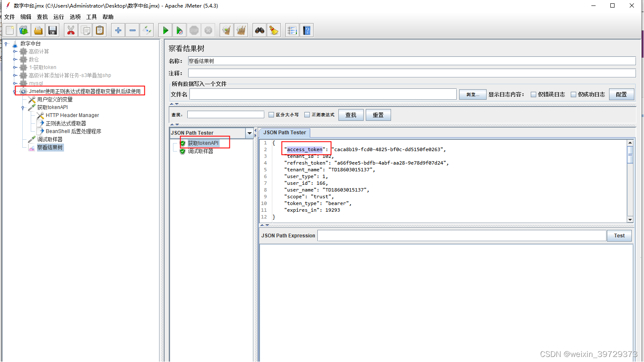The width and height of the screenshot is (644, 362).
Task: Toggle 区分大小写 checkbox
Action: [x=271, y=114]
